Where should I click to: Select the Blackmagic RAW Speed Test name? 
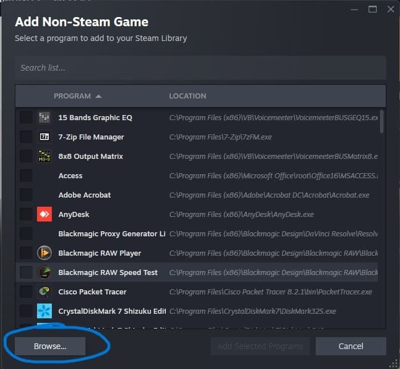(108, 273)
